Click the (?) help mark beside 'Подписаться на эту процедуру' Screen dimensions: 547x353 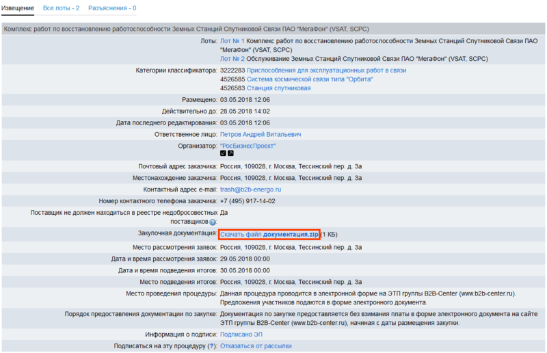click(x=211, y=346)
